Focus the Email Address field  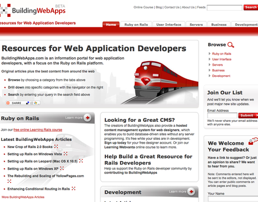[x=222, y=116]
